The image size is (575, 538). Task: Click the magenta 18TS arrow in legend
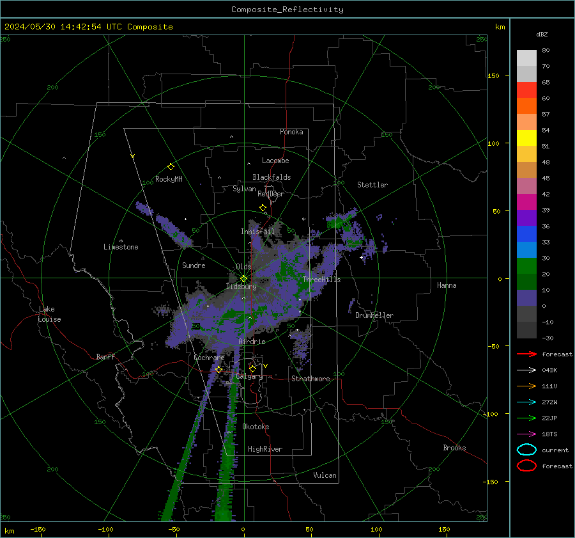click(x=526, y=434)
